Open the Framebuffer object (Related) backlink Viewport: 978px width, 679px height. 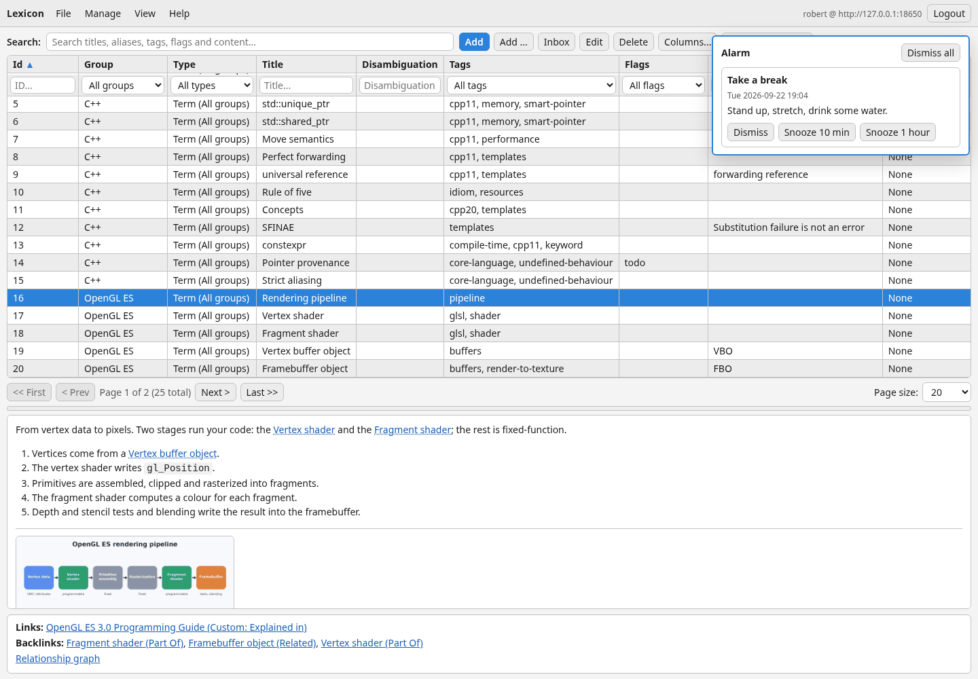(252, 643)
